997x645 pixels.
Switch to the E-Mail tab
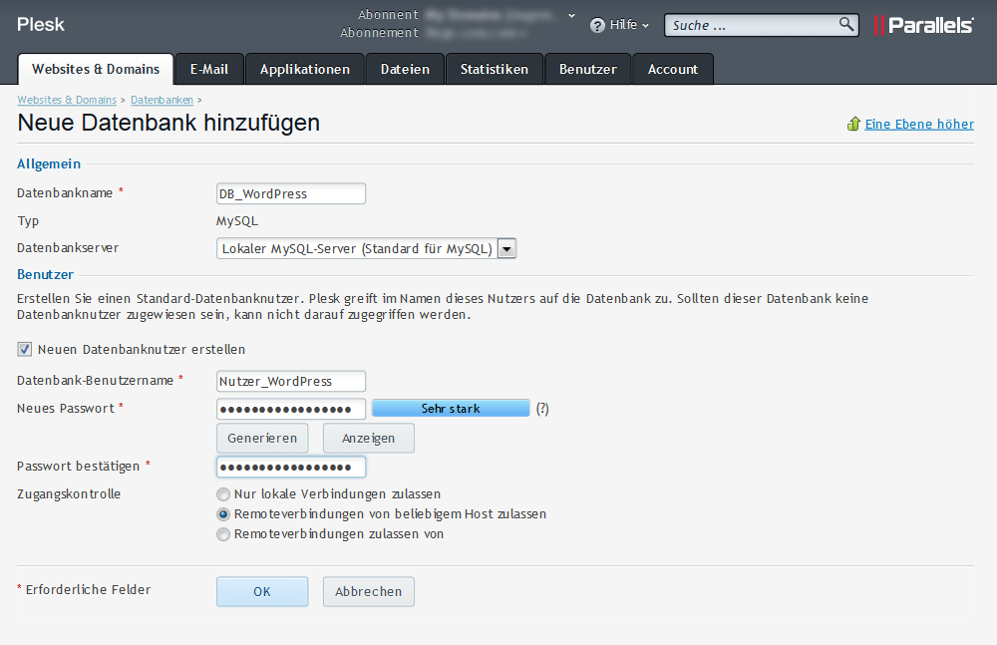click(x=207, y=69)
